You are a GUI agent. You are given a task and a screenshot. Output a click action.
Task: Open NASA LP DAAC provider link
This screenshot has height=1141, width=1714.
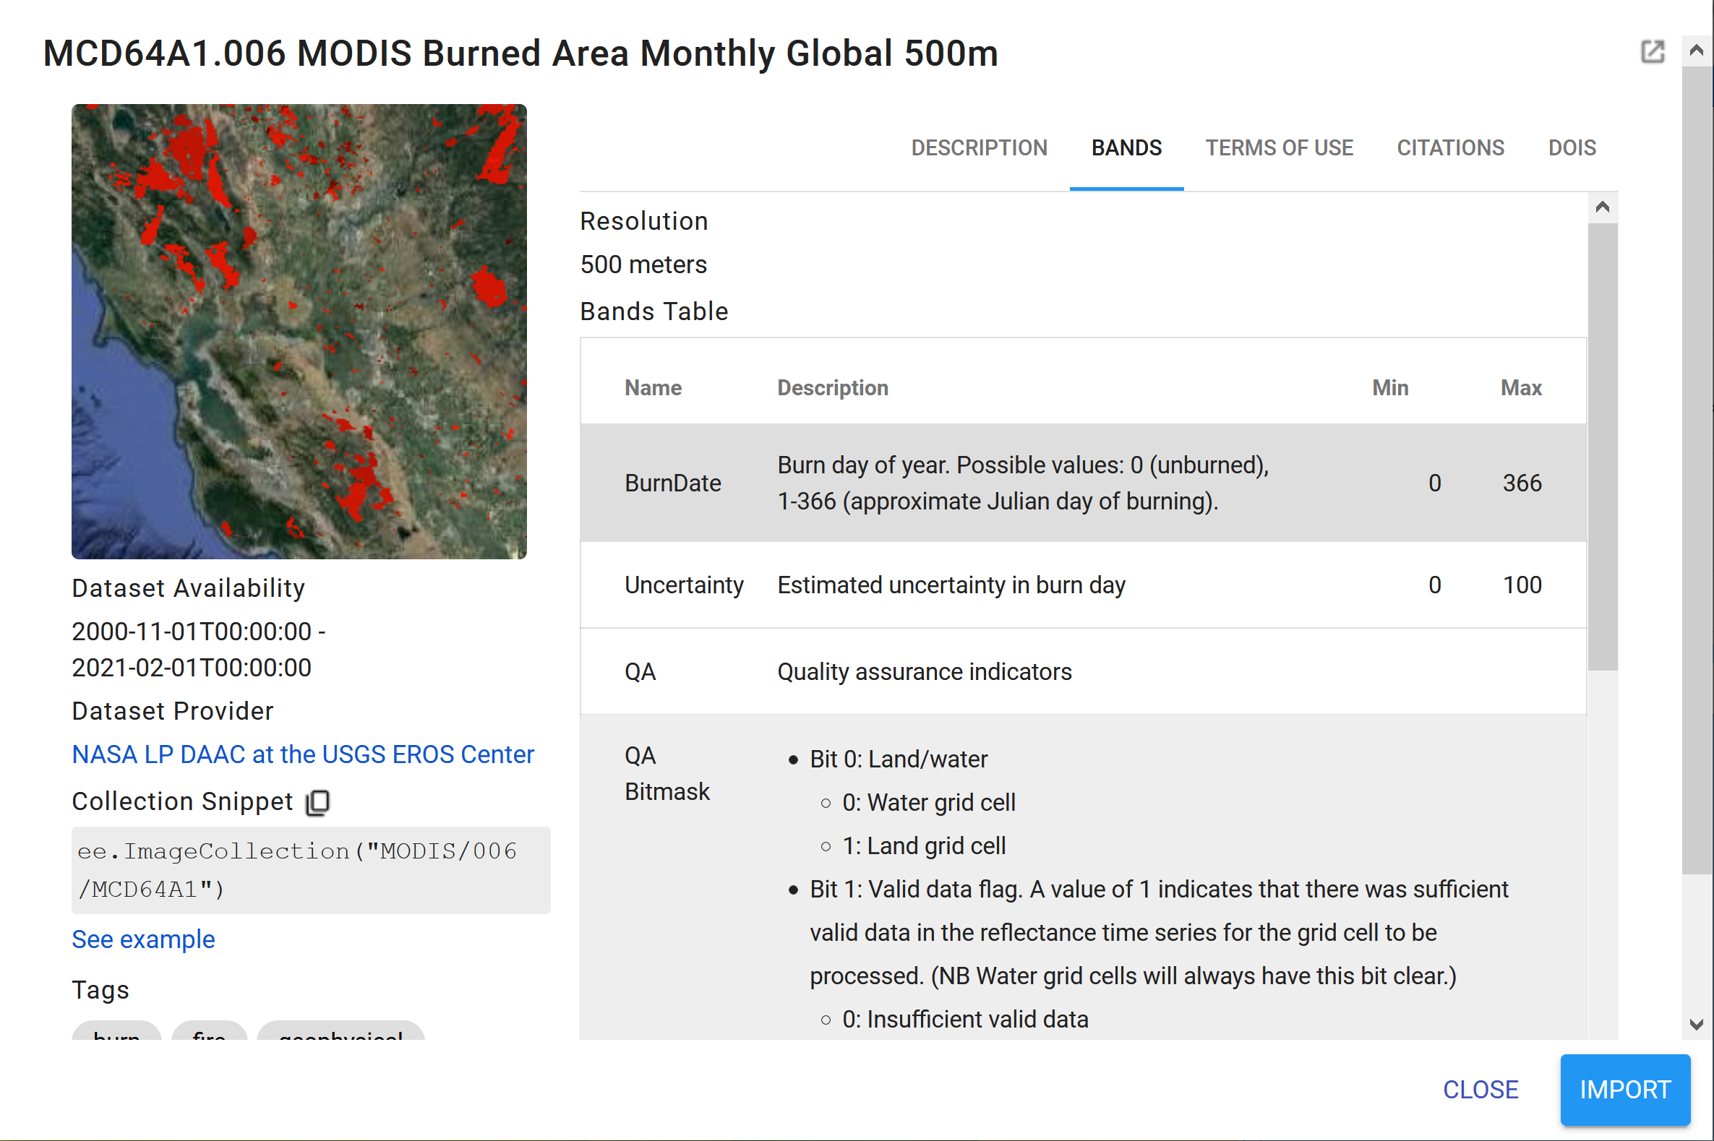[x=303, y=754]
